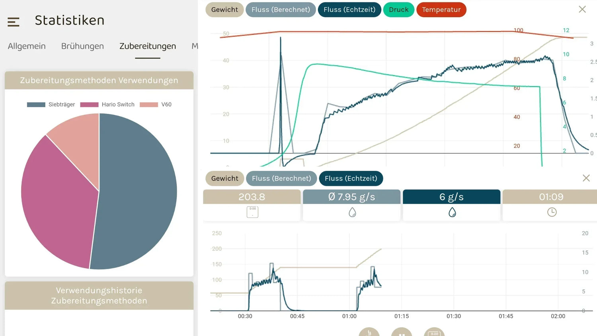Toggle Druck series in upper chart
The image size is (597, 336).
398,10
